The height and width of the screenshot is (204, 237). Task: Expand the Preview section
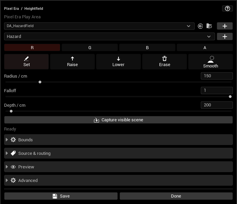click(x=118, y=167)
